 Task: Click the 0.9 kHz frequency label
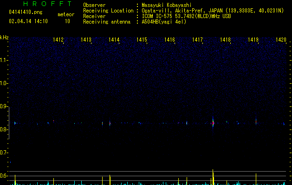(4, 106)
